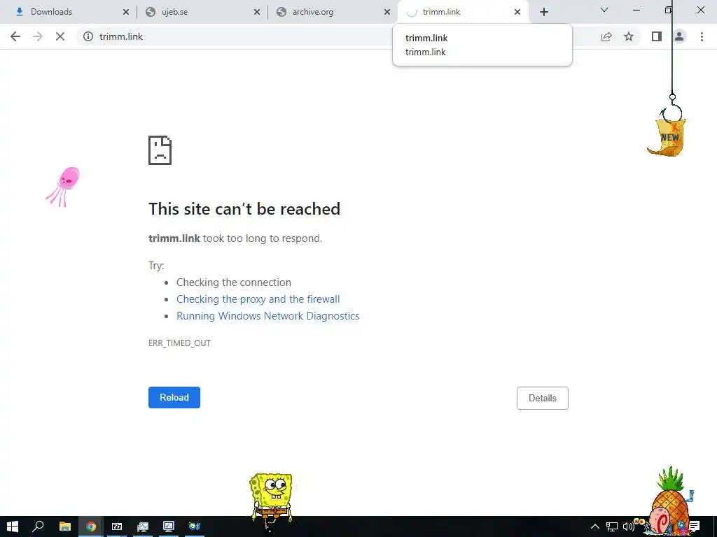
Task: Close the trimm.link tab
Action: tap(517, 12)
